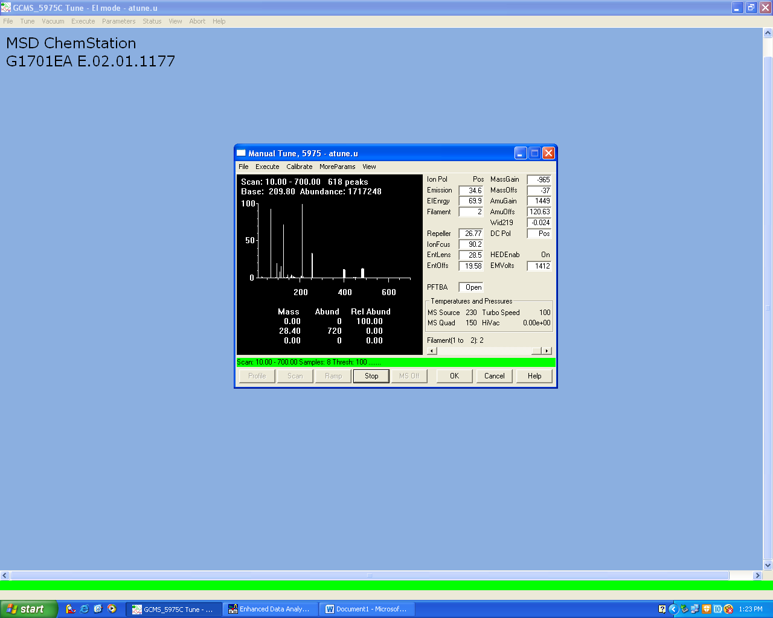
Task: Click the PFTBA Open field
Action: click(x=471, y=288)
